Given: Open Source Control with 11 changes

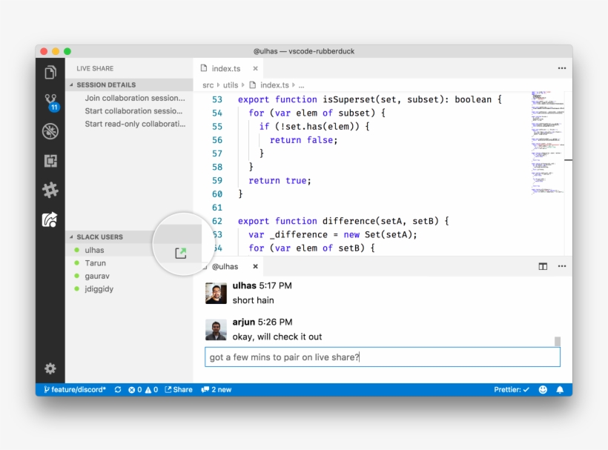Looking at the screenshot, I should (x=51, y=102).
